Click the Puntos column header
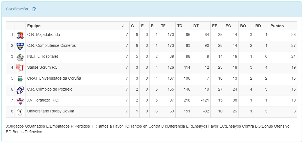This screenshot has height=143, width=303. pyautogui.click(x=277, y=26)
